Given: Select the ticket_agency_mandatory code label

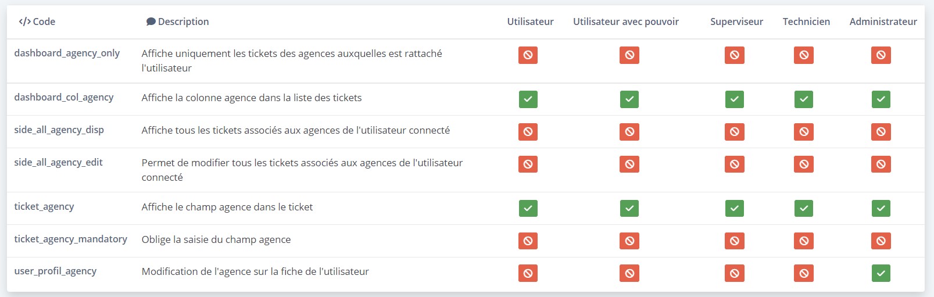Looking at the screenshot, I should point(70,239).
